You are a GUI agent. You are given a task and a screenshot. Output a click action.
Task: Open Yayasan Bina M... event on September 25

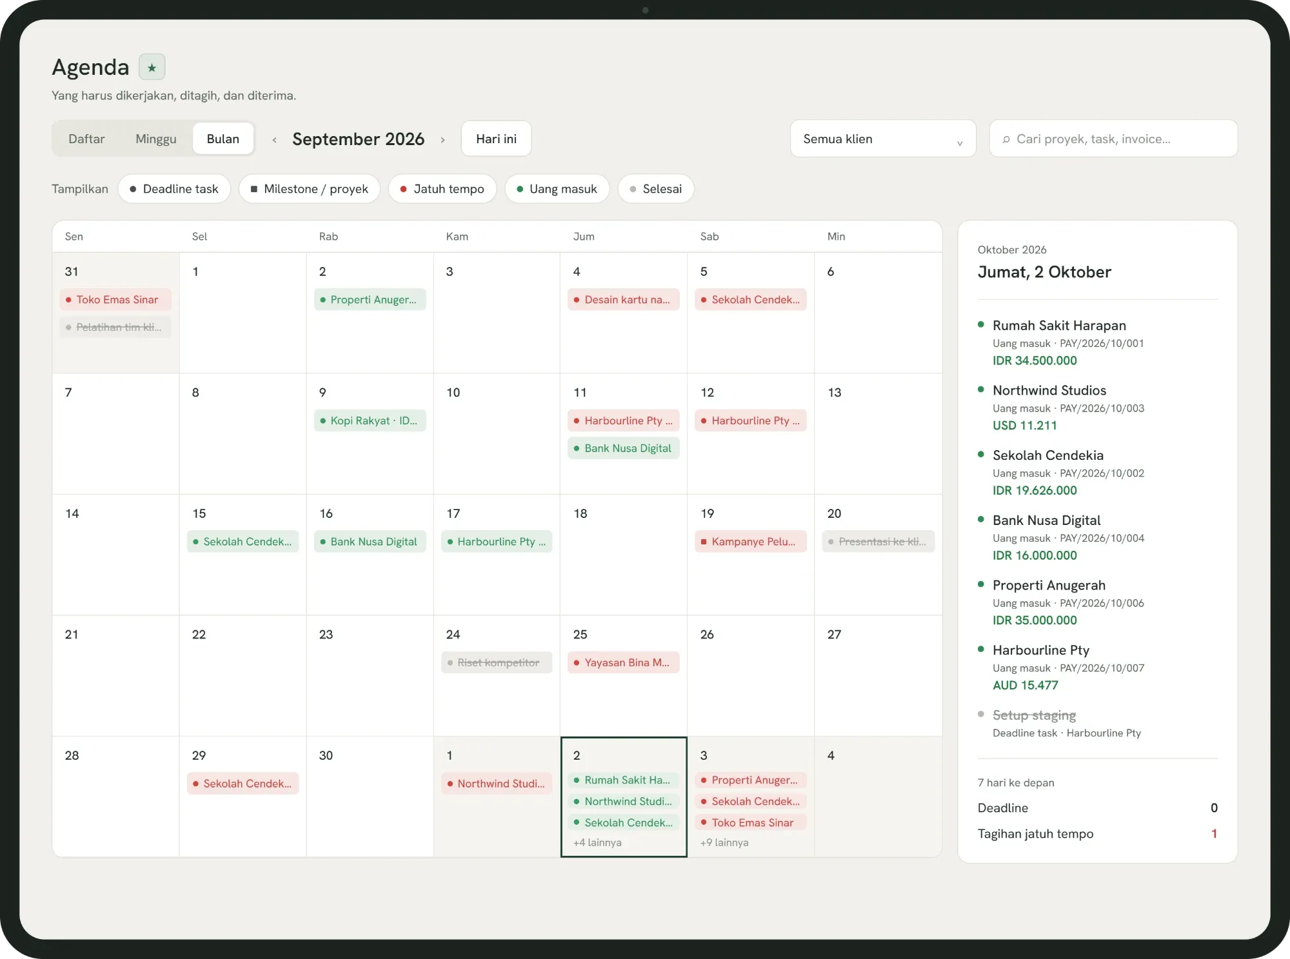(624, 662)
